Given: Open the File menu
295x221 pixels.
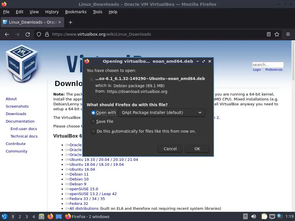Looking at the screenshot, I should [x=6, y=12].
